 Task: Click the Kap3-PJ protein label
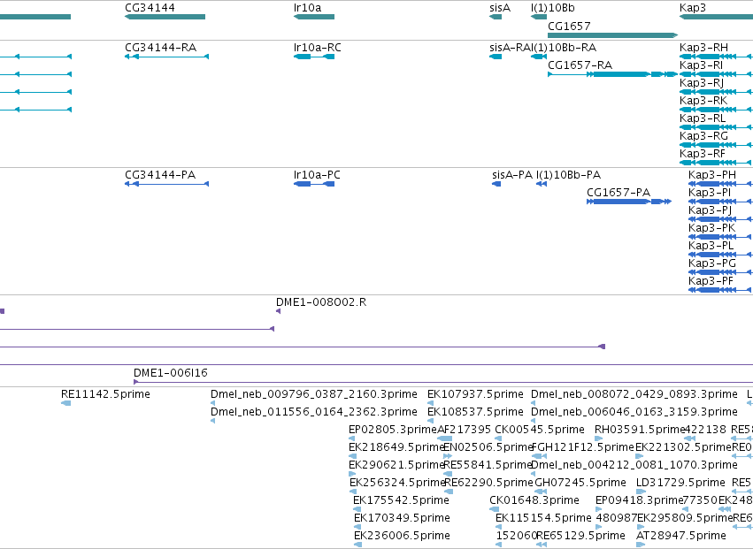pos(710,210)
